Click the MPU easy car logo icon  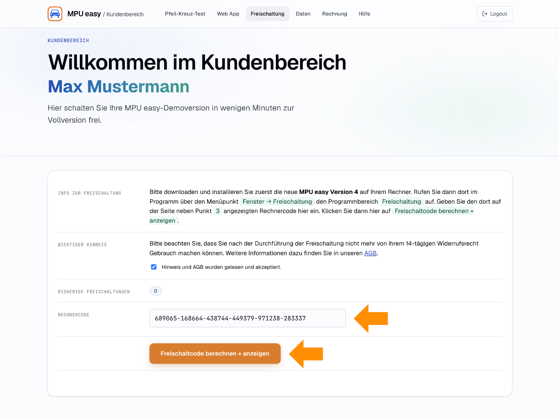(55, 14)
